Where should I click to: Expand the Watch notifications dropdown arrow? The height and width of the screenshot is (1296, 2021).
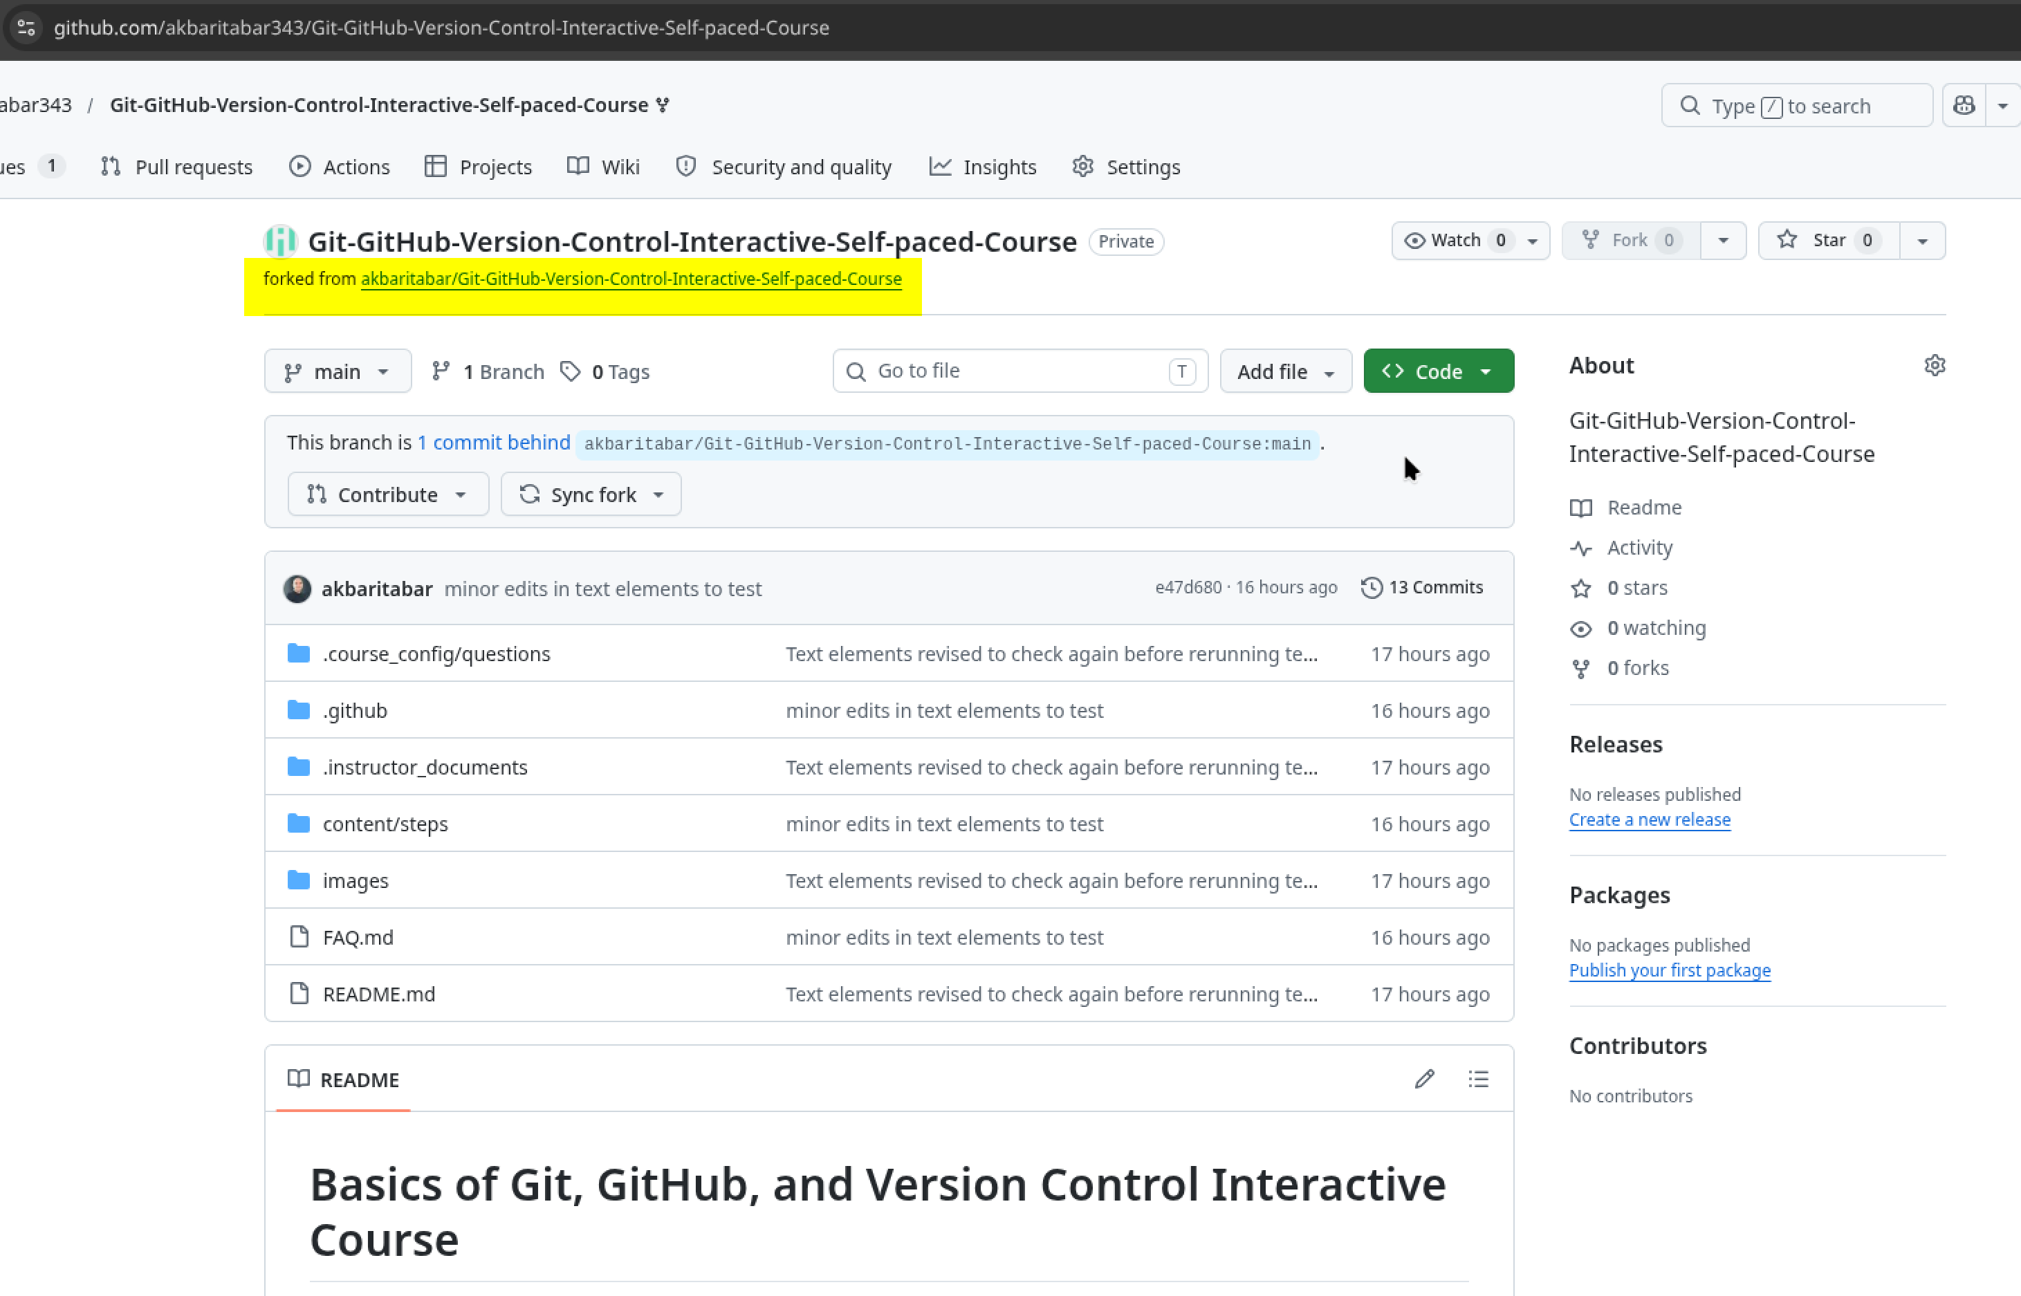1533,241
